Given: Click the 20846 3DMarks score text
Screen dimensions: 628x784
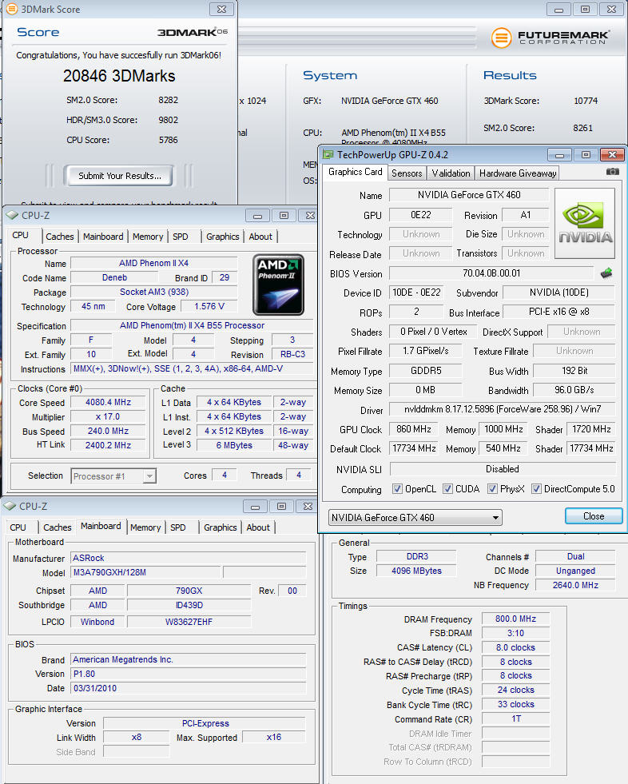Looking at the screenshot, I should tap(119, 76).
